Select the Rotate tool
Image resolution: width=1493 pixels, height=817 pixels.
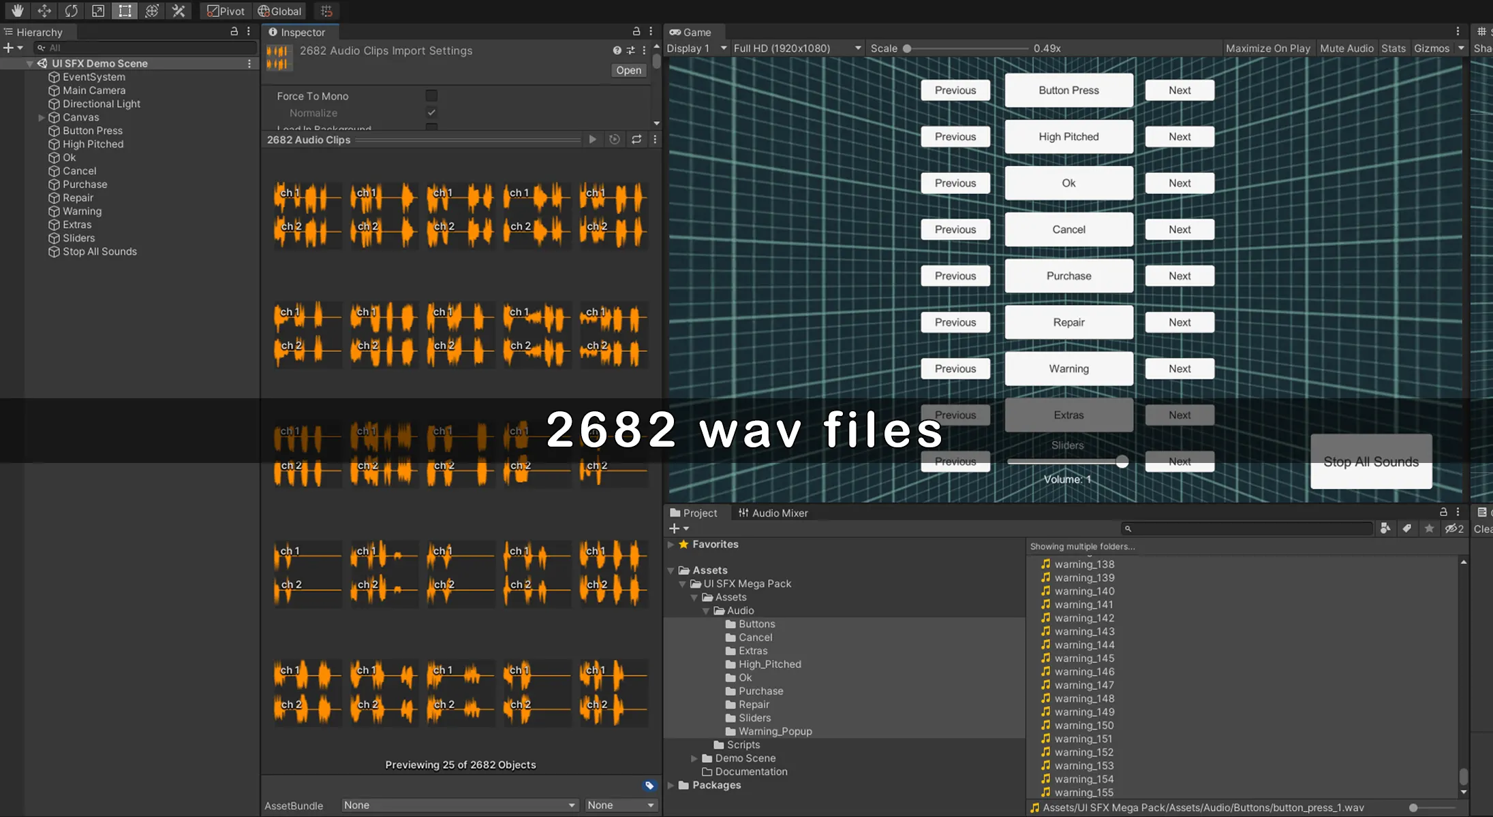click(71, 11)
